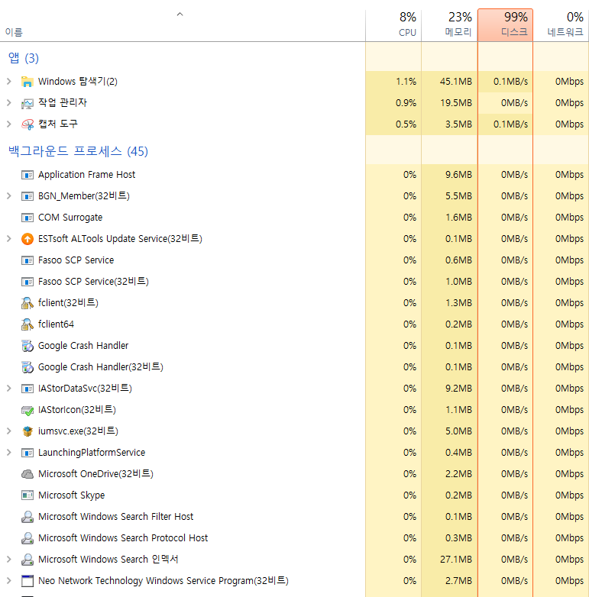Click the ESTsoft ALTools orange update icon
589x597 pixels.
click(27, 239)
